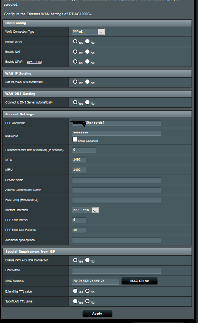The height and width of the screenshot is (323, 198).
Task: Select No for Enable WAN
Action: pos(88,41)
